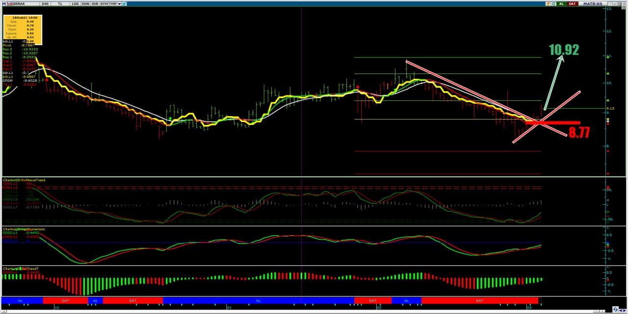Click the Twitter bird icon in toolbar
The image size is (628, 314).
click(124, 3)
